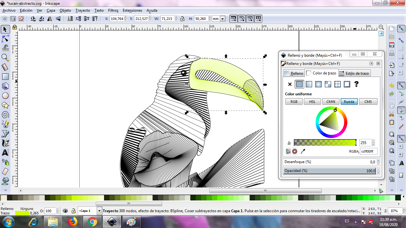Image resolution: width=406 pixels, height=228 pixels.
Task: Select the Eraser tool
Action: coord(5,172)
